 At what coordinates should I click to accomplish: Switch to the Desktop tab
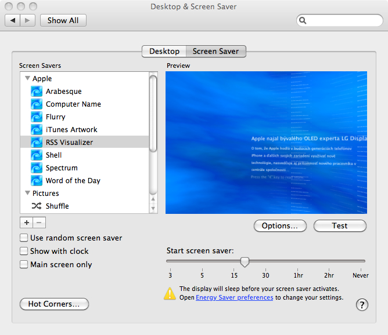point(164,51)
